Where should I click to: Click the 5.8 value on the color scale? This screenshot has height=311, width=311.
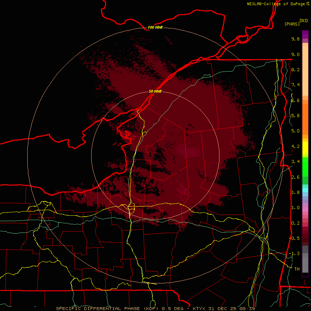coord(295,116)
